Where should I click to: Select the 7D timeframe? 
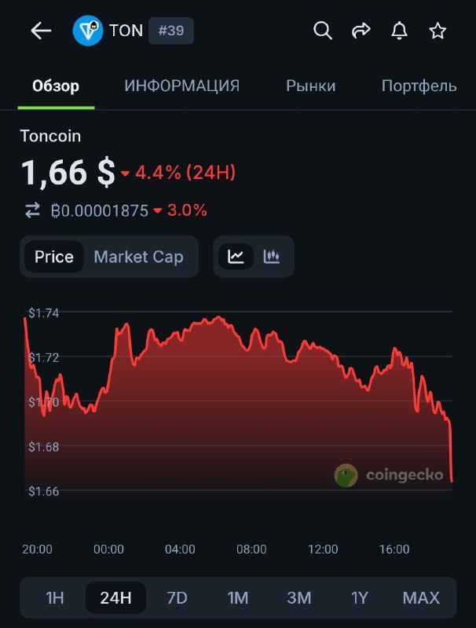[177, 597]
